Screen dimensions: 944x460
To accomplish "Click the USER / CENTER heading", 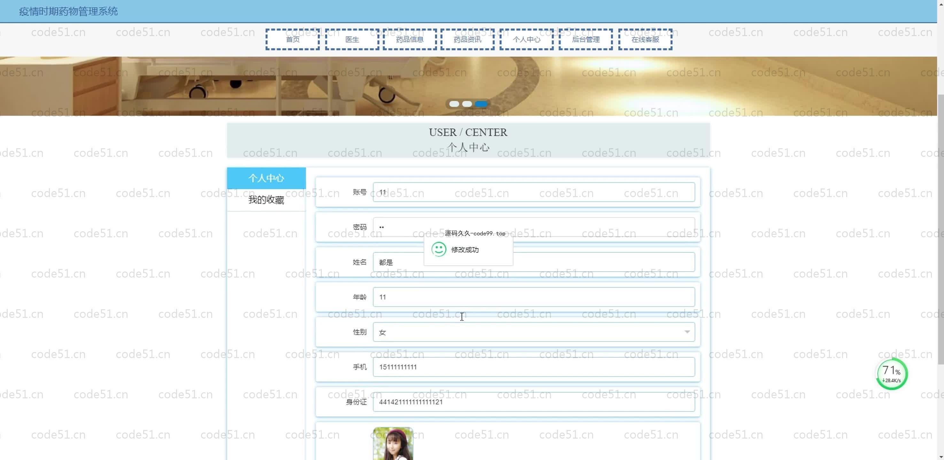I will pyautogui.click(x=468, y=132).
